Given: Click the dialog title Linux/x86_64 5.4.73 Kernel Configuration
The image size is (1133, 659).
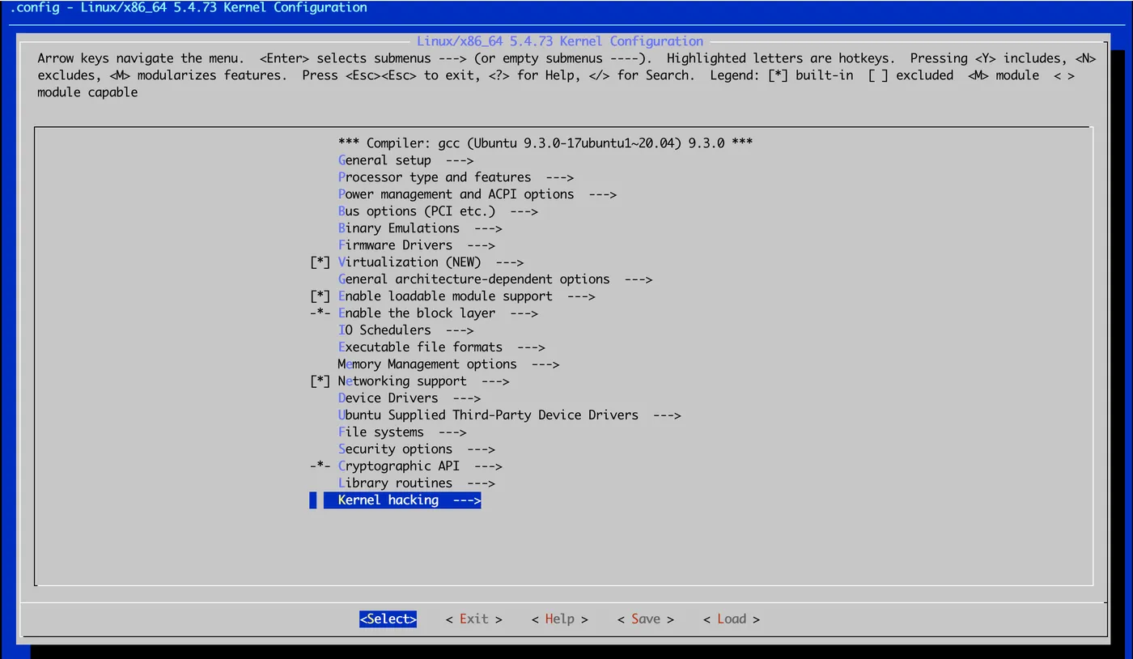Looking at the screenshot, I should 560,41.
